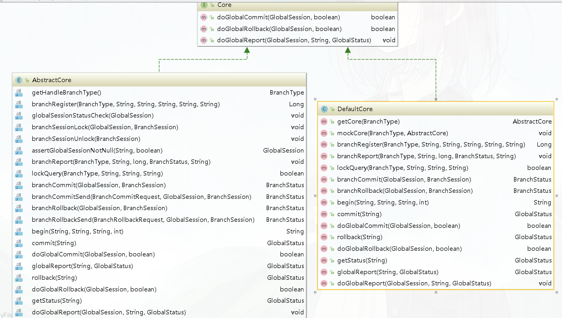Click the public visibility icon in Core header
The width and height of the screenshot is (562, 318).
pos(212,5)
